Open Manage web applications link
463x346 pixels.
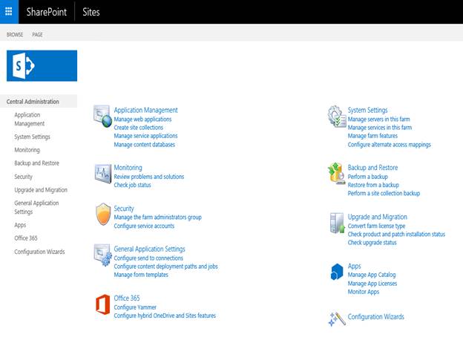[x=142, y=119]
